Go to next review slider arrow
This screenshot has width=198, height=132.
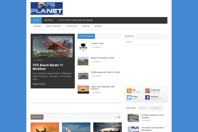tap(119, 117)
